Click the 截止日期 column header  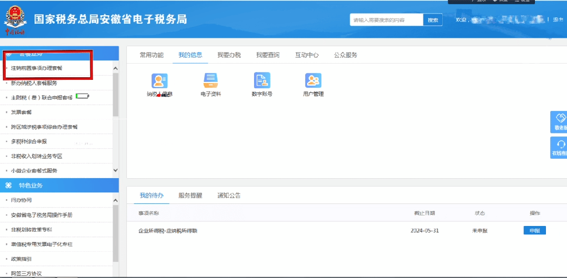pyautogui.click(x=424, y=213)
